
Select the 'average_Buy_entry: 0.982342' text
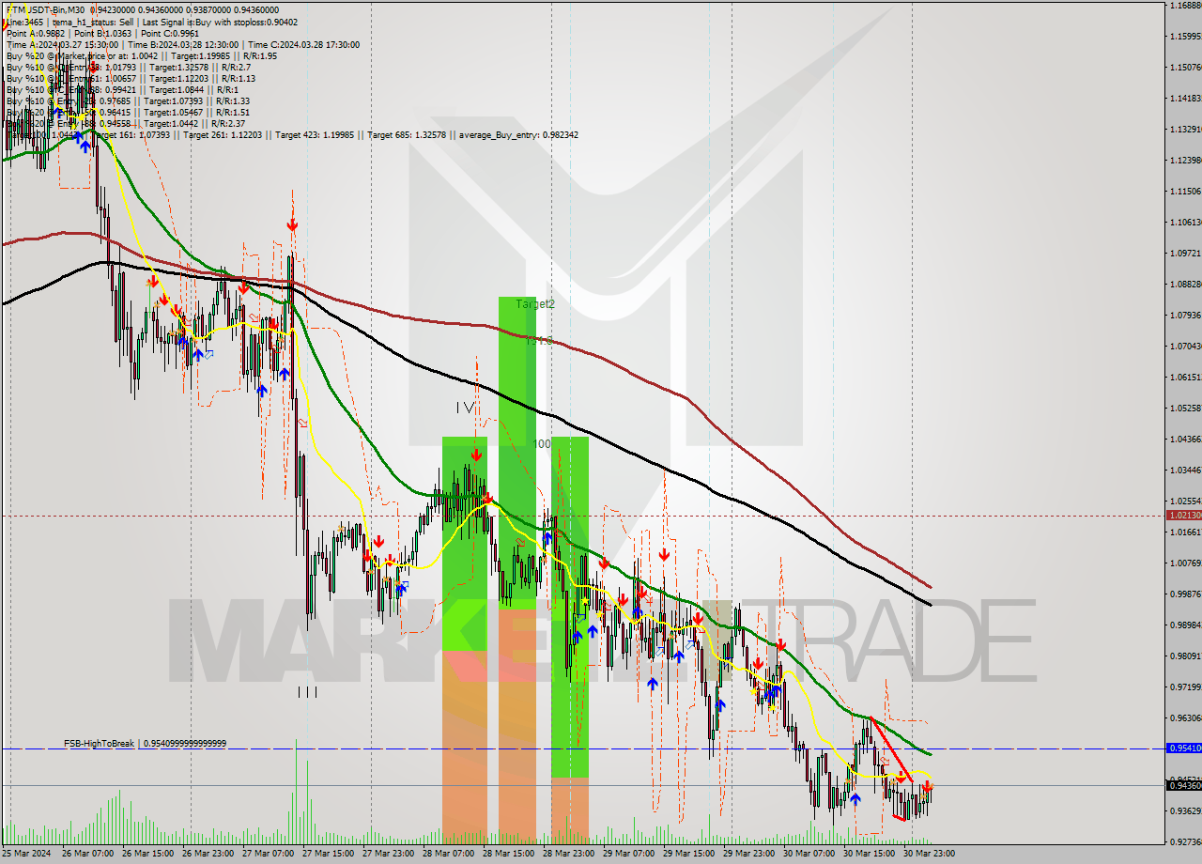(518, 134)
